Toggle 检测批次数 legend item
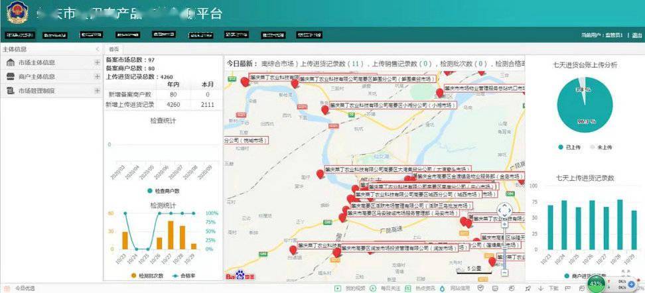Screen dimensions: 645x293 click(146, 275)
